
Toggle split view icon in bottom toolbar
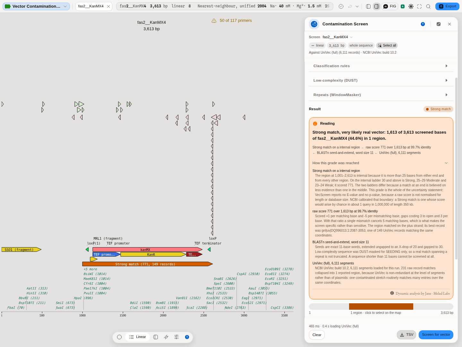pos(156,337)
